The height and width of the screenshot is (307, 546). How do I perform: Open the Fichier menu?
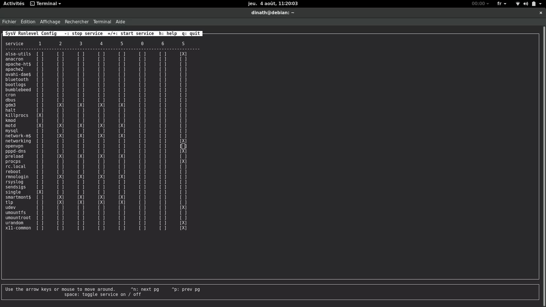click(x=9, y=22)
